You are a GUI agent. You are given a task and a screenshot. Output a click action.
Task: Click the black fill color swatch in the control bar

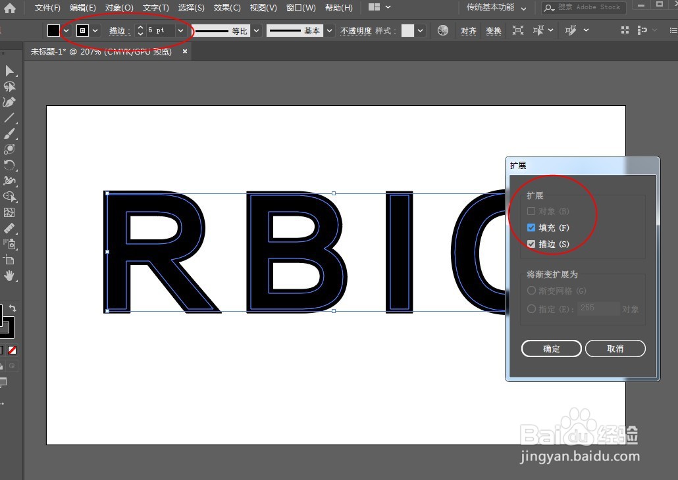click(x=53, y=31)
